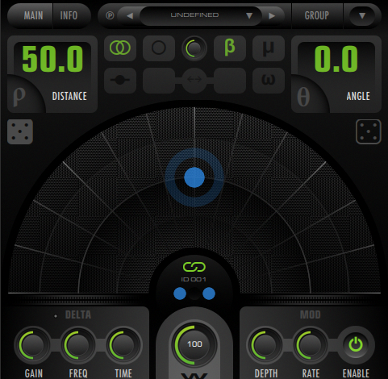The image size is (388, 379).
Task: Adjust the MOD RATE knob
Action: pos(311,345)
